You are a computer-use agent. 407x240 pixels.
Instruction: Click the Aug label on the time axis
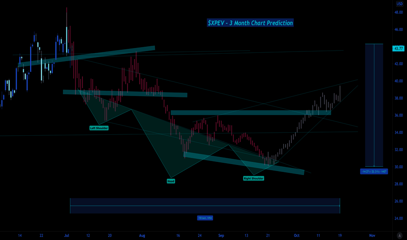tap(142, 236)
